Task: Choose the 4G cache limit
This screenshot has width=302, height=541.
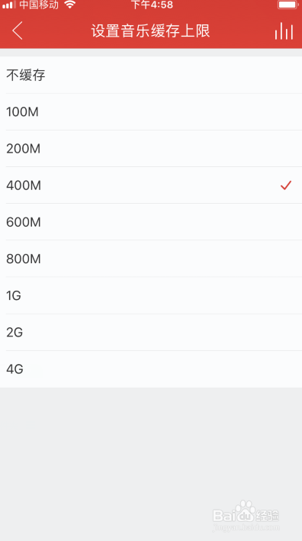Action: (x=151, y=369)
